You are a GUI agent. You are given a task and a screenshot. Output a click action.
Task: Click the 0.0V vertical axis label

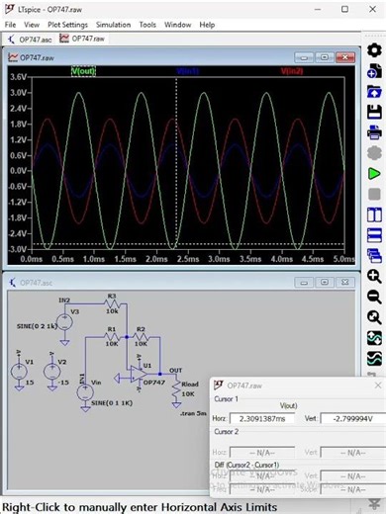(x=18, y=171)
